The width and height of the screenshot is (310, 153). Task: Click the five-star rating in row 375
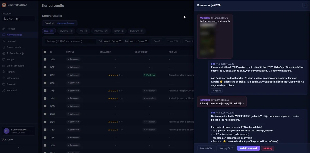point(113,91)
